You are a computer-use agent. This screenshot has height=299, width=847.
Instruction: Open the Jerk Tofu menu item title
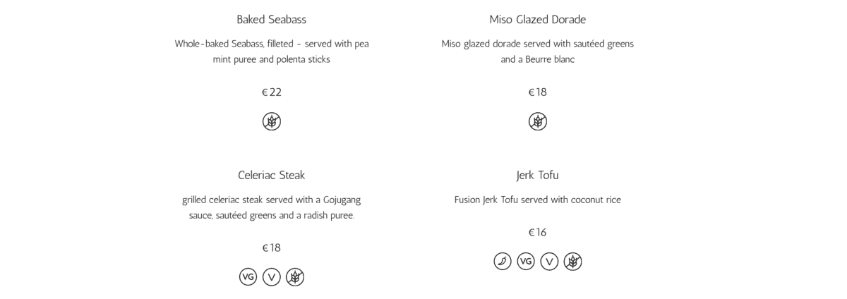(x=538, y=175)
